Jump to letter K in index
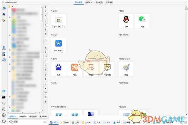Screen dimensions: 188x125 [x=45, y=52]
